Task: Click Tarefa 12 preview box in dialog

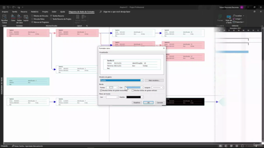Action: point(132,65)
